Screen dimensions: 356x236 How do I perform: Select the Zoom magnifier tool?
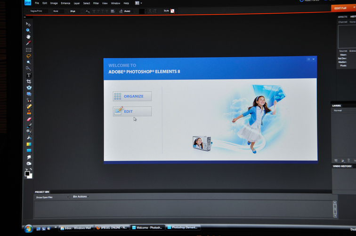(28, 31)
